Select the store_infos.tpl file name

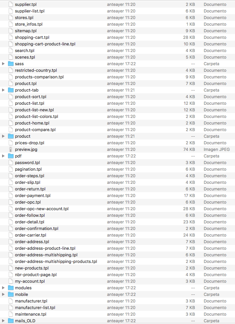(29, 24)
